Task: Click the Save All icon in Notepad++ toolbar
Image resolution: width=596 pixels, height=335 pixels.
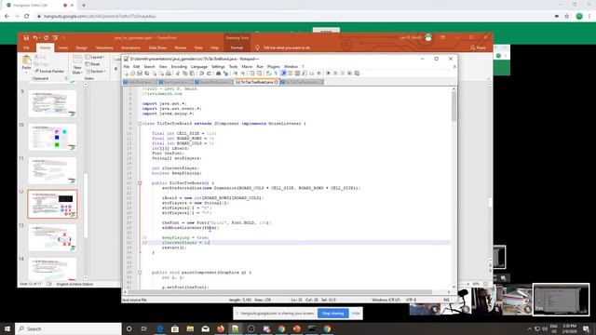Action: point(147,74)
